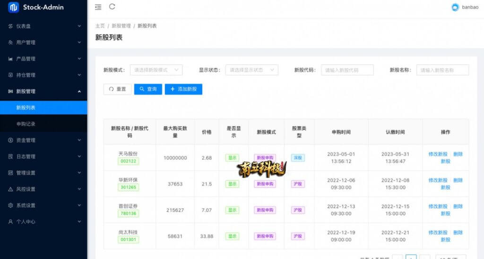484x259 pixels.
Task: Click the 风控设置 warning triangle icon
Action: pyautogui.click(x=10, y=189)
